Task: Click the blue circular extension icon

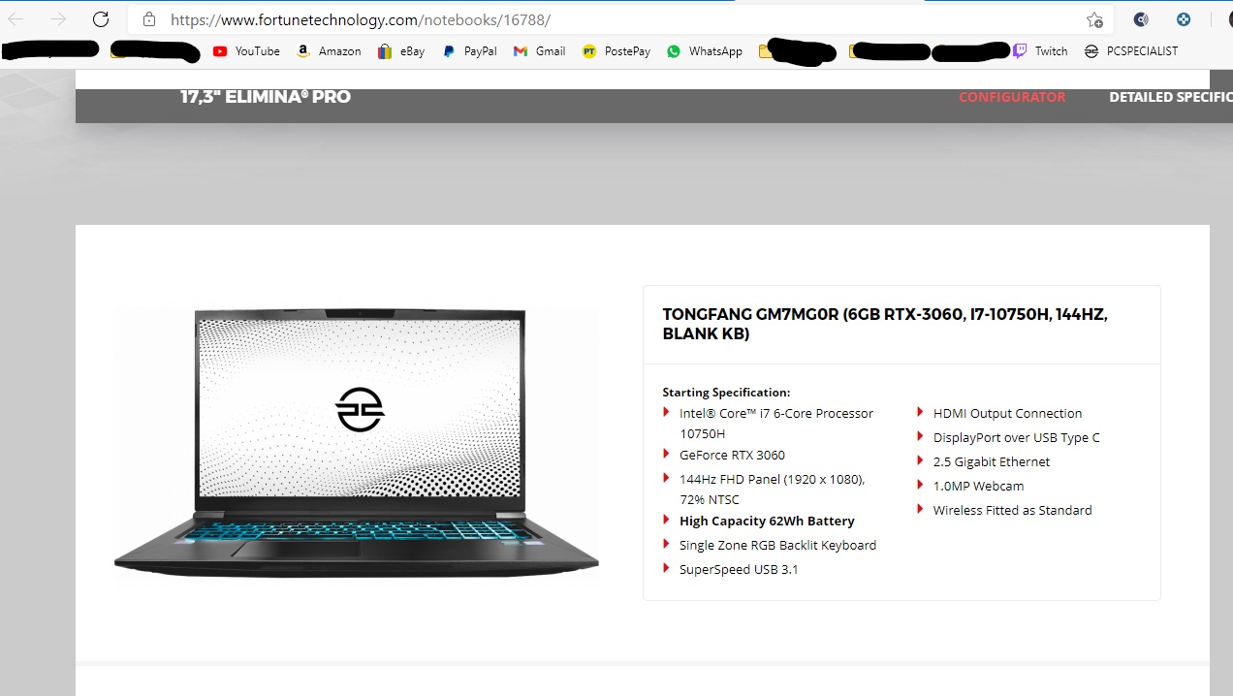Action: point(1184,19)
